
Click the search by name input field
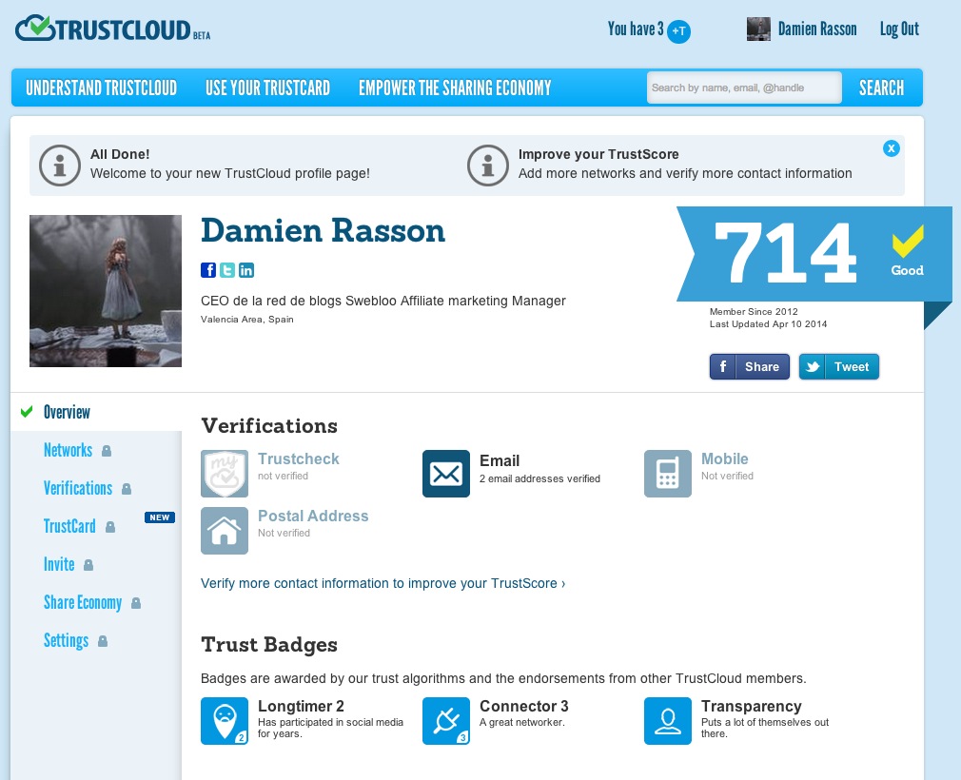pyautogui.click(x=743, y=88)
